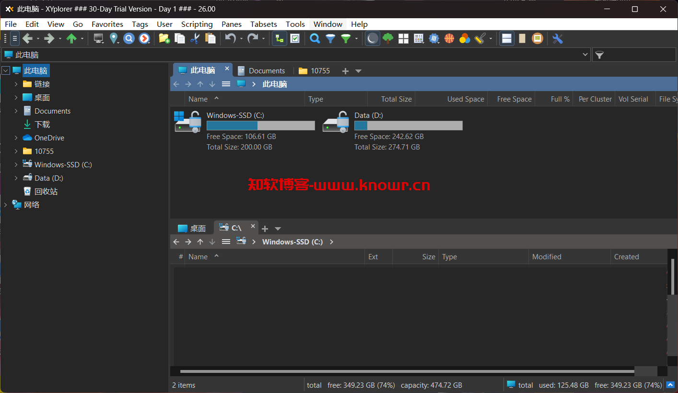Viewport: 678px width, 393px height.
Task: Open the Favorites menu
Action: 107,24
